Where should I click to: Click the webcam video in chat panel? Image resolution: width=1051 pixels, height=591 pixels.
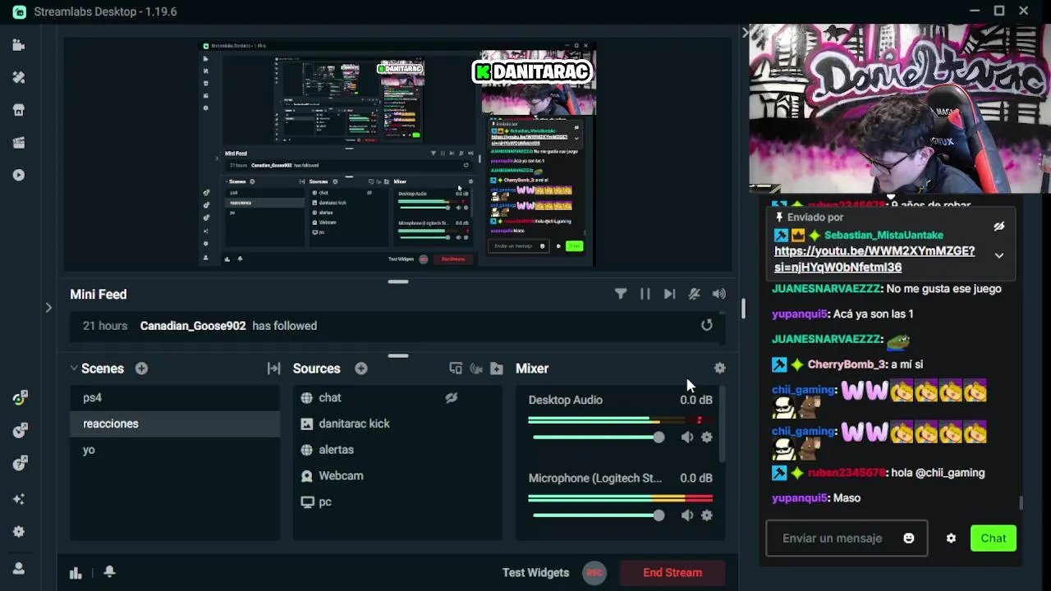pyautogui.click(x=900, y=108)
